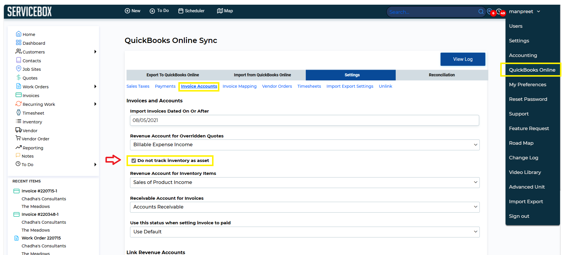Click the search magnifier icon

(x=481, y=12)
